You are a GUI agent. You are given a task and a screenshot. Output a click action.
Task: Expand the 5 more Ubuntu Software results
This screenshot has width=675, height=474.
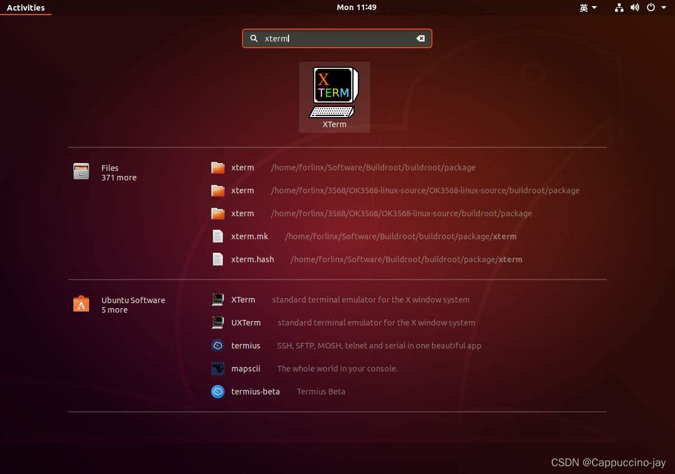click(x=114, y=310)
